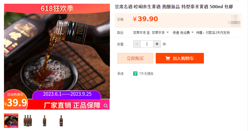The image size is (250, 131).
Task: Open the 甘肃平凉 destination dropdown
Action: point(160,33)
